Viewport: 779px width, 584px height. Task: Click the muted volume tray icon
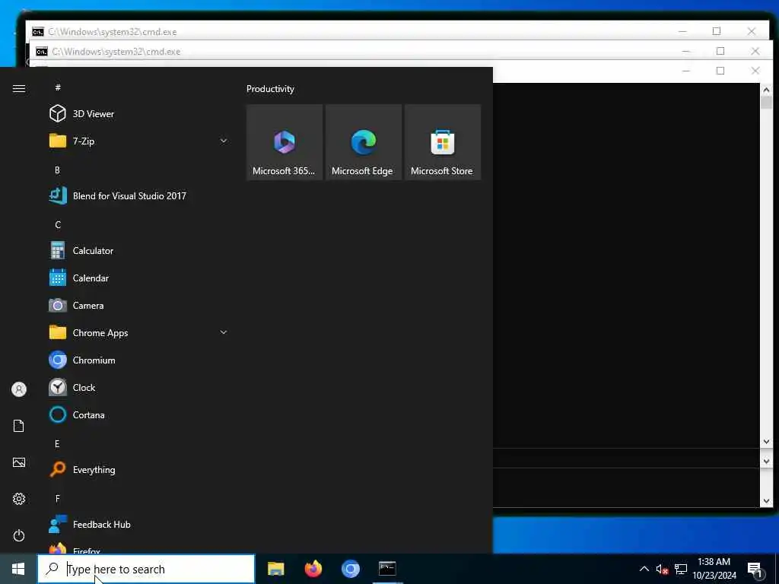tap(662, 569)
